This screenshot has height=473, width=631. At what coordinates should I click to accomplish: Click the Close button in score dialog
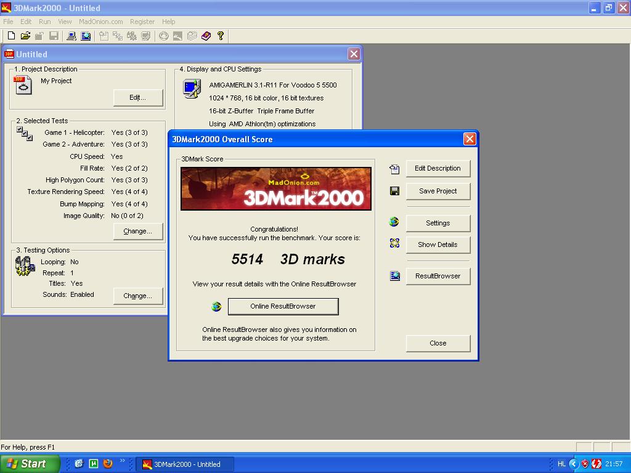click(438, 343)
